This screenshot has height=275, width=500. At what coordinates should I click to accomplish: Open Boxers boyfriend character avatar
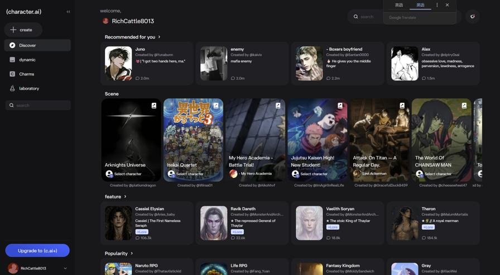coord(309,63)
